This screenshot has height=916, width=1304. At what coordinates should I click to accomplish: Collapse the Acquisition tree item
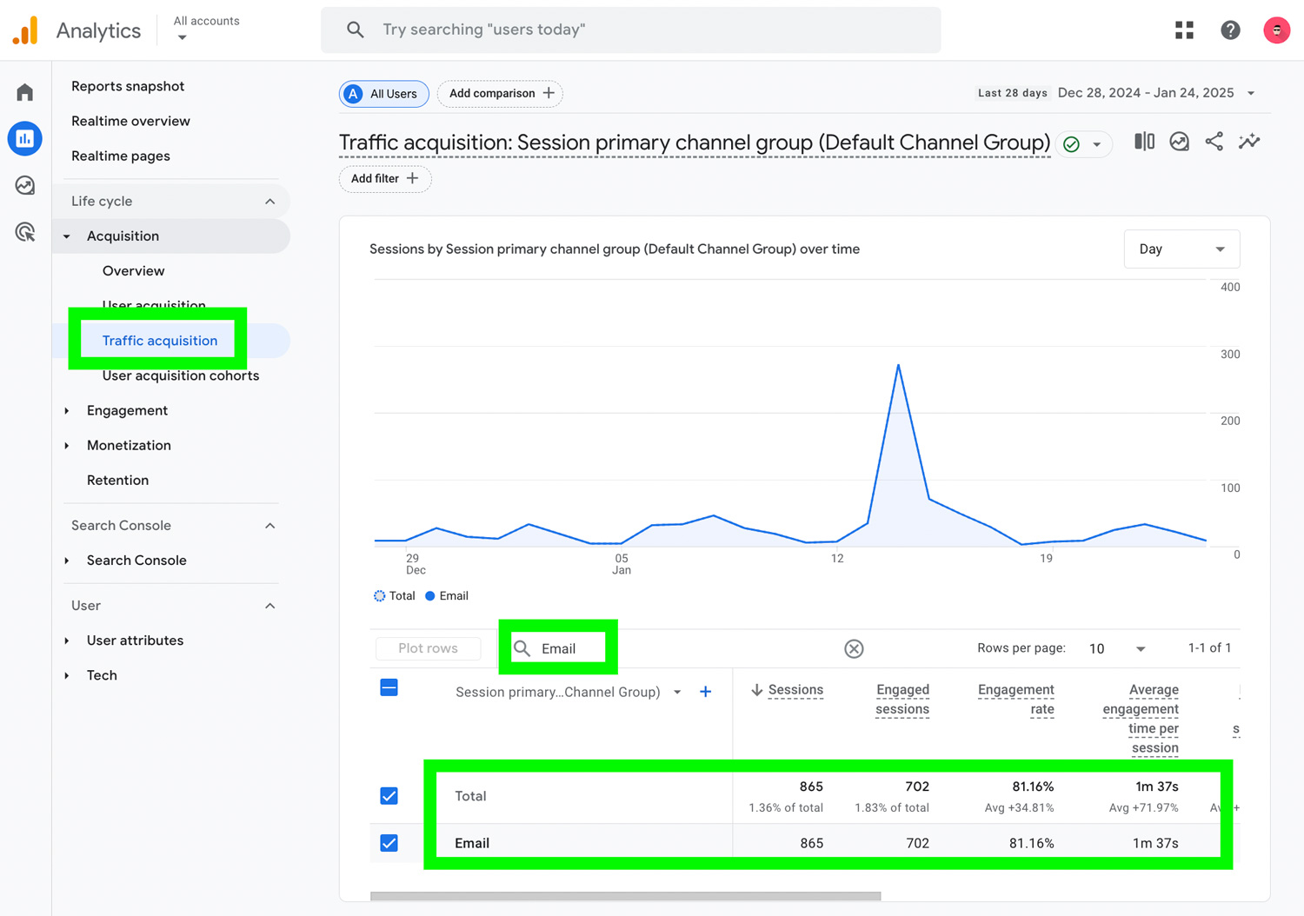[67, 236]
